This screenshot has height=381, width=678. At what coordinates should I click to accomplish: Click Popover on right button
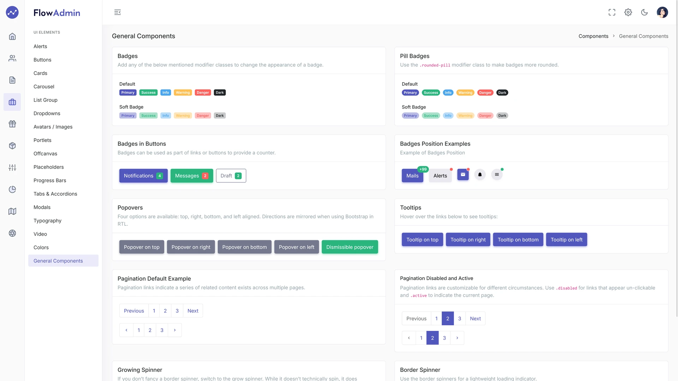point(191,247)
